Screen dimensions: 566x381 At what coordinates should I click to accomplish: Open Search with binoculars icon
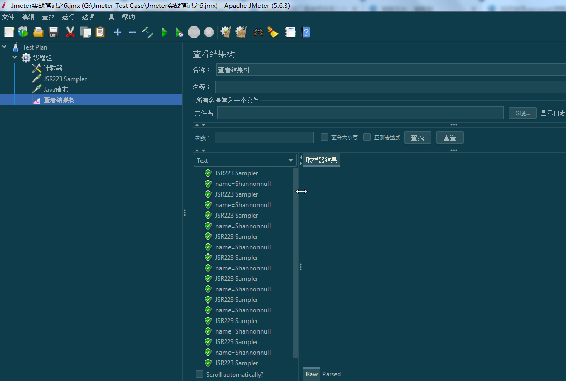[x=258, y=33]
